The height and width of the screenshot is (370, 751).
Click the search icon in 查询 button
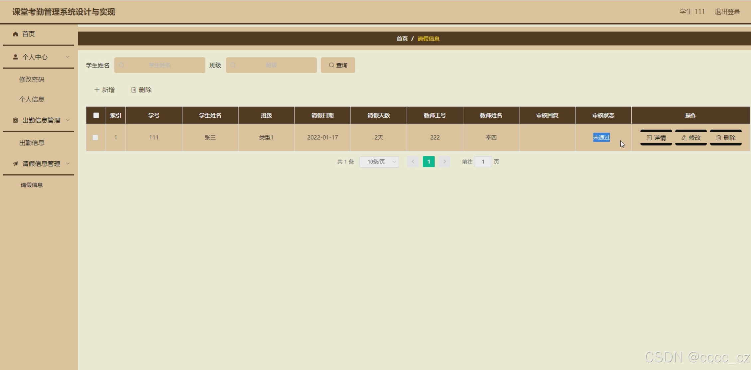click(x=331, y=65)
